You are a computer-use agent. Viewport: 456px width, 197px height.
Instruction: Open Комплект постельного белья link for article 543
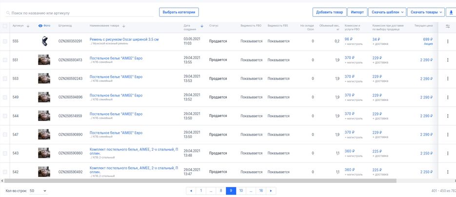click(x=134, y=151)
